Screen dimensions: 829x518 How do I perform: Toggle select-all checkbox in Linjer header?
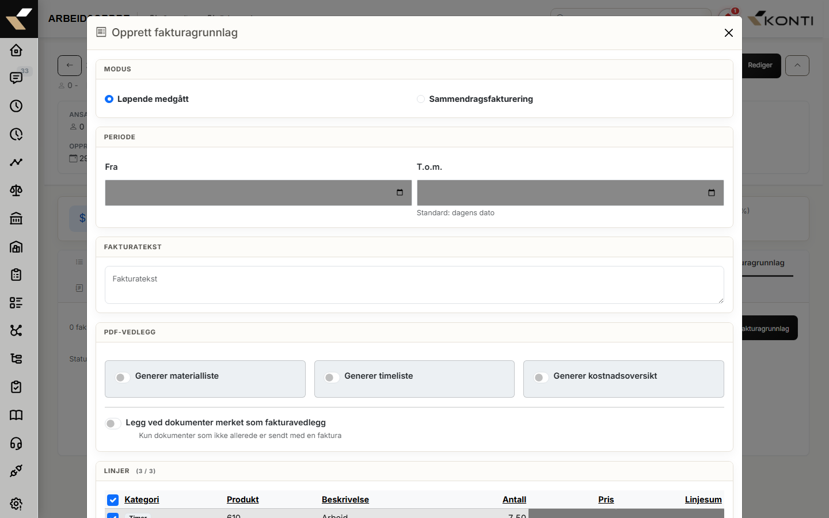113,500
